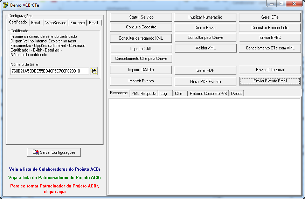Click the Status Serviço button
The height and width of the screenshot is (199, 305).
[x=141, y=17]
